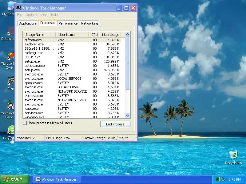This screenshot has height=184, width=246.
Task: Sort processes by Mem Usage column
Action: click(x=110, y=35)
